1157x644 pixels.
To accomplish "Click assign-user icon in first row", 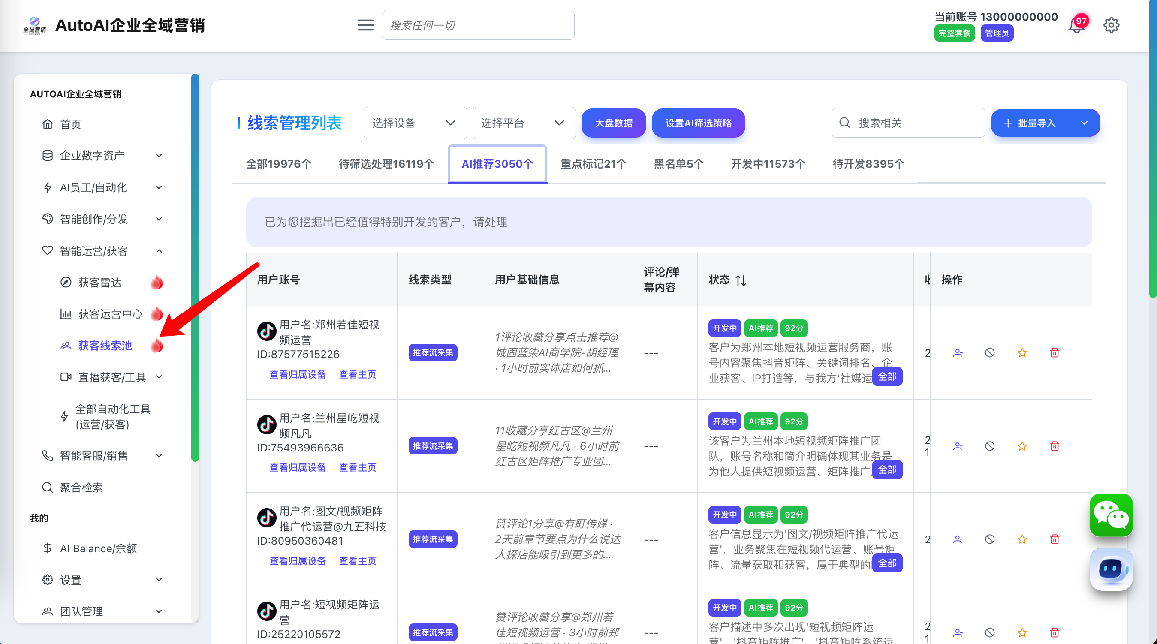I will coord(958,352).
